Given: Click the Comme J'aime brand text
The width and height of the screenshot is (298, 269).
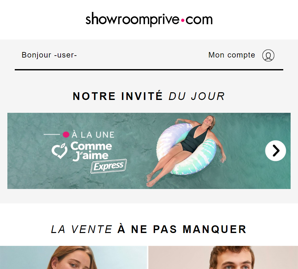Looking at the screenshot, I should pos(91,151).
